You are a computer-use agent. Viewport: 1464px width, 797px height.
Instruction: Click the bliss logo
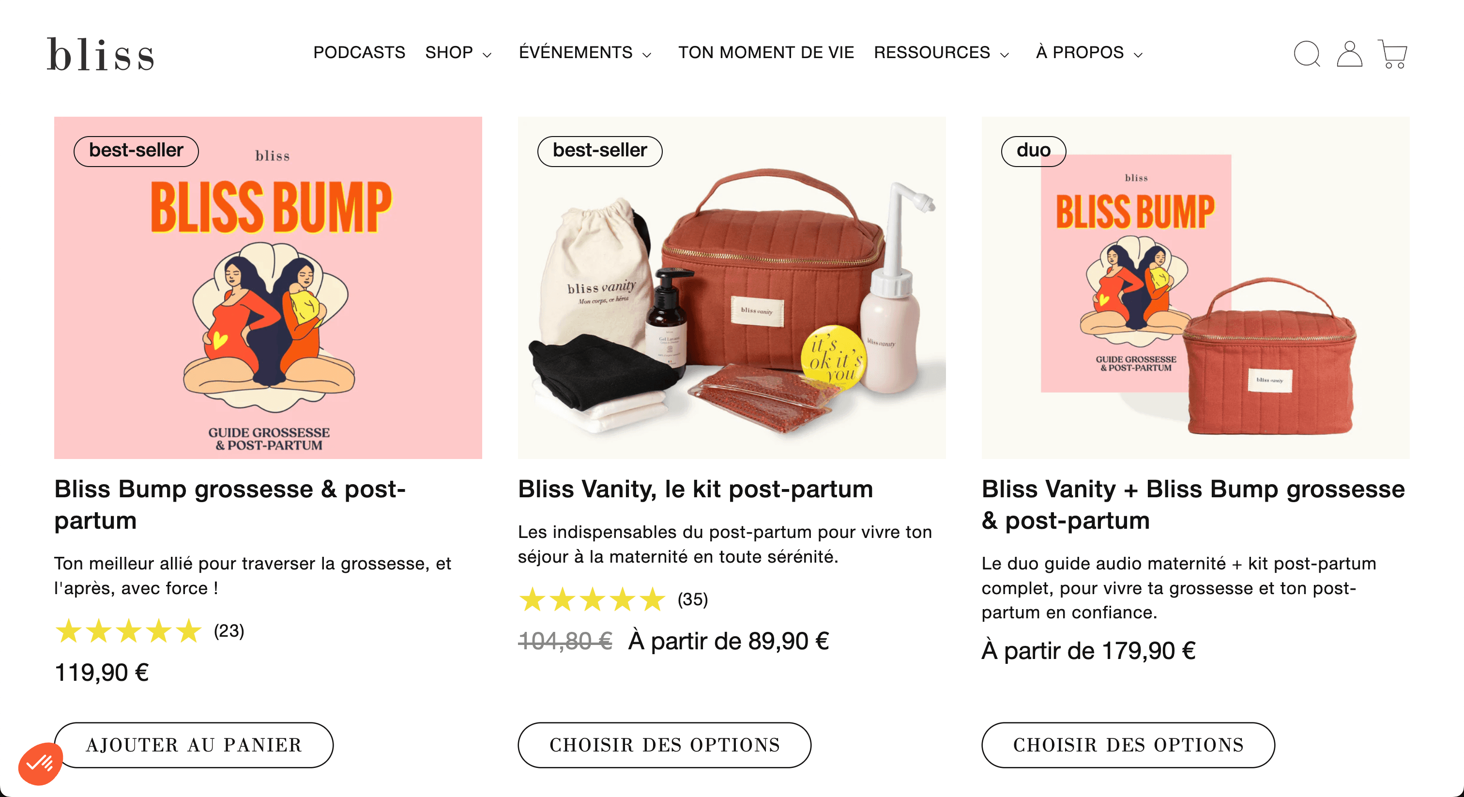pos(100,55)
